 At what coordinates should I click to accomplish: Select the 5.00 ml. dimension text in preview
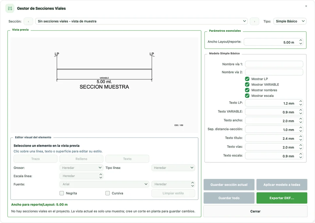coord(104,82)
